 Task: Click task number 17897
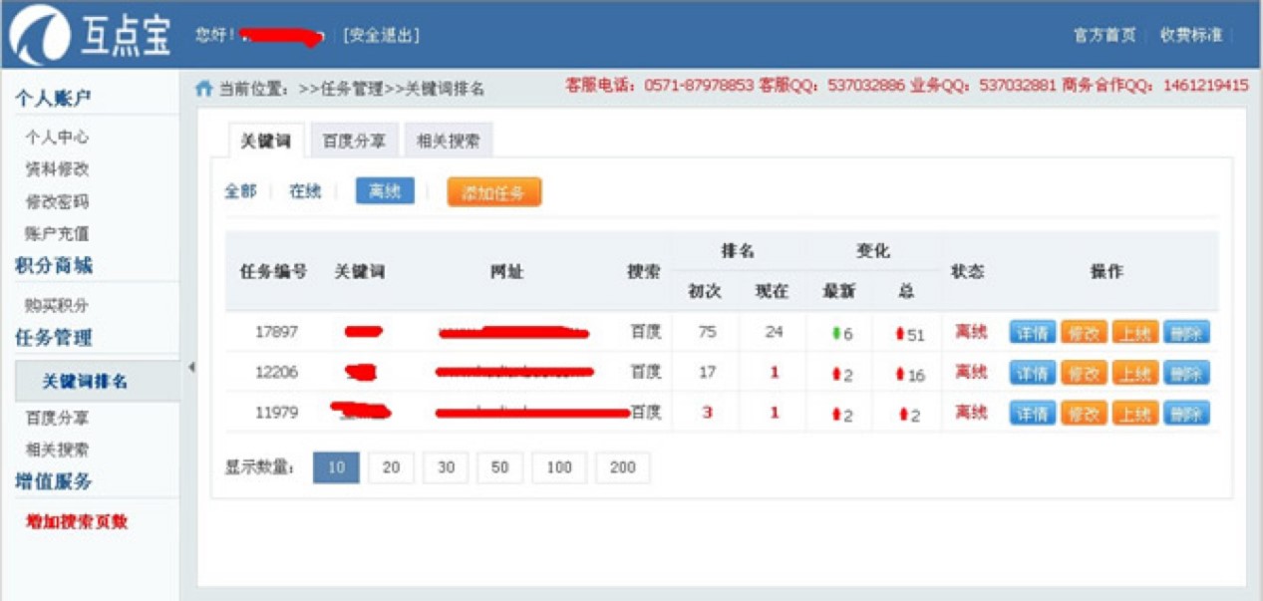pyautogui.click(x=276, y=332)
